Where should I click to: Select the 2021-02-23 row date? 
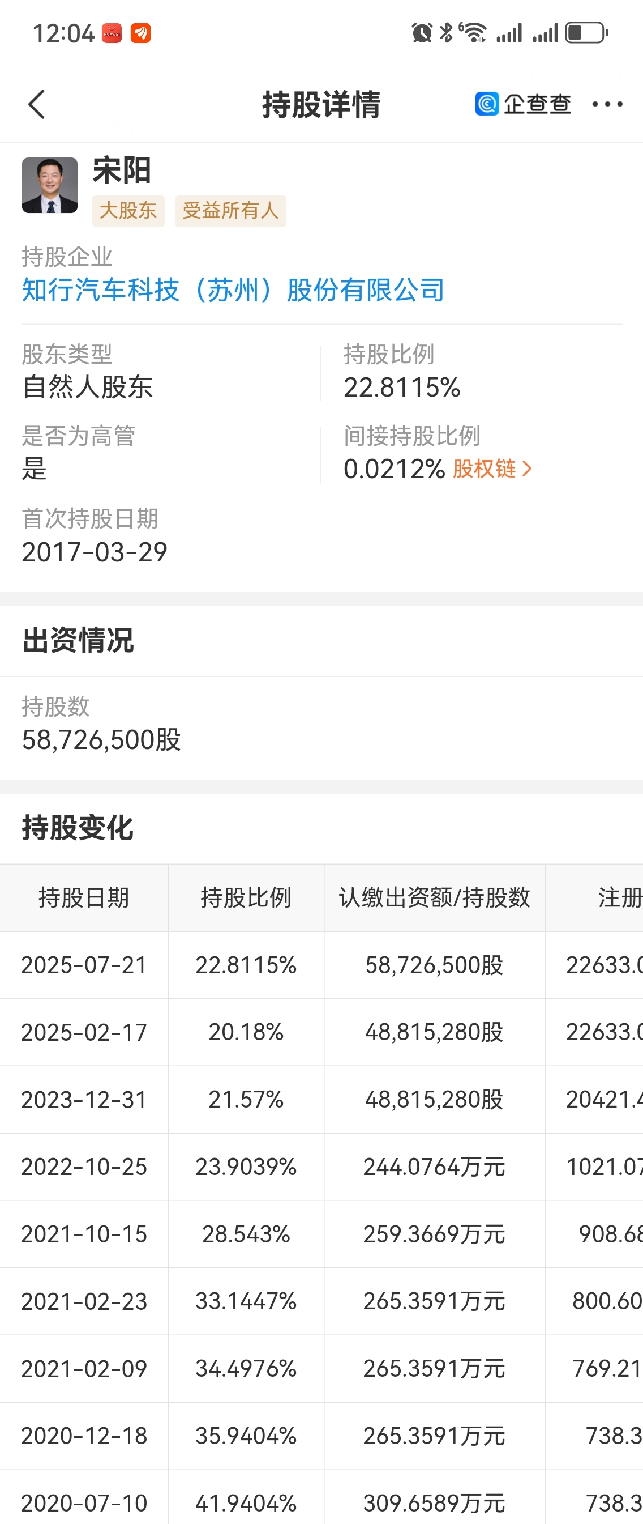(84, 1301)
